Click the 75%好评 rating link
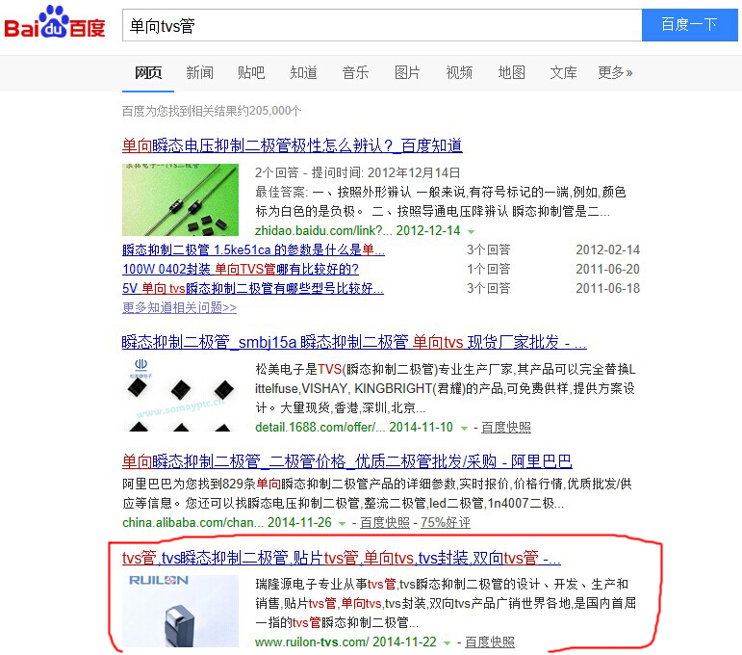This screenshot has height=655, width=742. [446, 522]
